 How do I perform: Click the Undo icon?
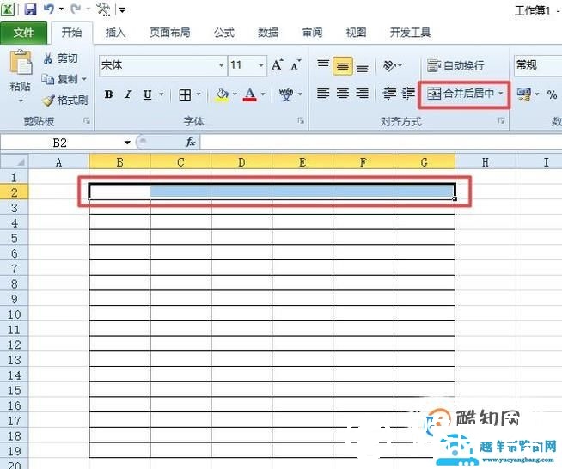49,9
